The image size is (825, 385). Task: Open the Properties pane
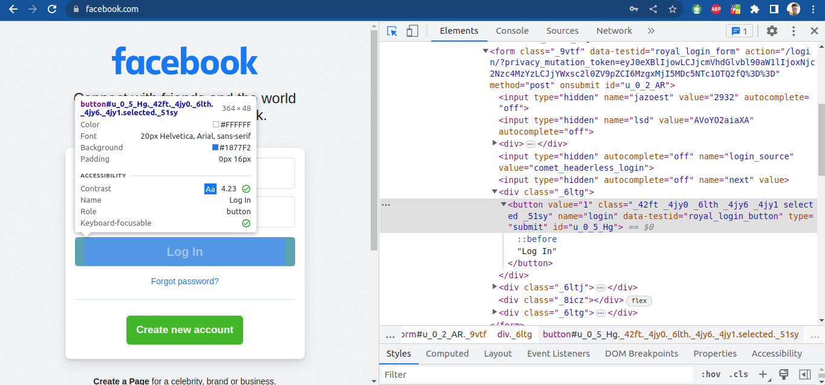[x=715, y=354]
